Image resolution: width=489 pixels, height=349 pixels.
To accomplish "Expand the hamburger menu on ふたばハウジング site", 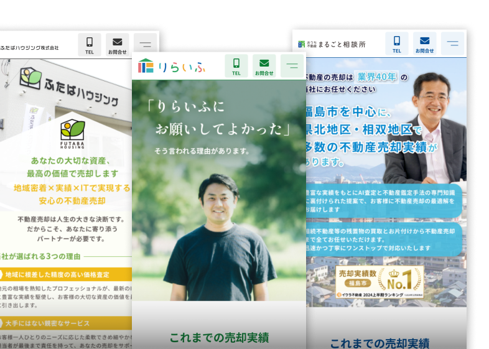I will click(145, 45).
